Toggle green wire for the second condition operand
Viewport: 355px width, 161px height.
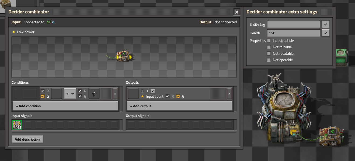pos(80,96)
